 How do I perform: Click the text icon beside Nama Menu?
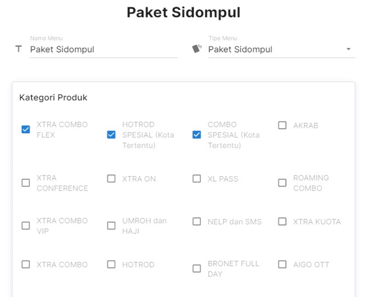(x=18, y=49)
